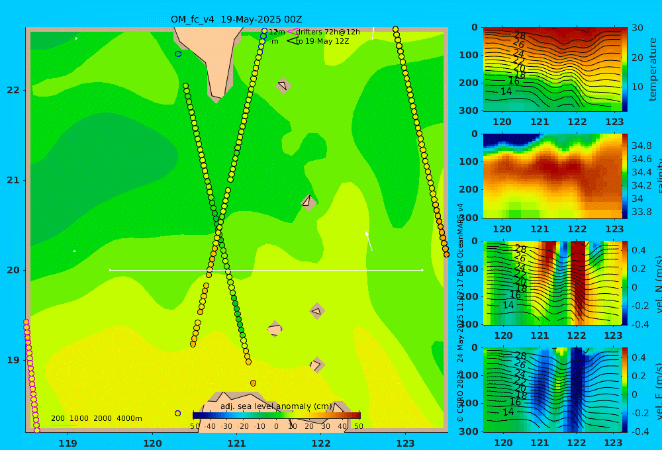Image resolution: width=662 pixels, height=450 pixels.
Task: Open the temperature section panel
Action: (551, 69)
